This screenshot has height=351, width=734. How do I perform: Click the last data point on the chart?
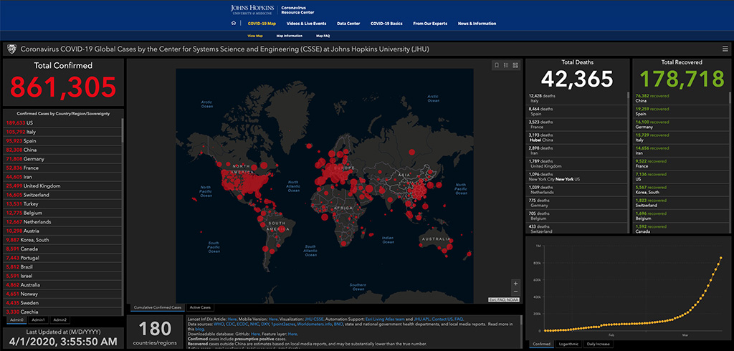(721, 258)
